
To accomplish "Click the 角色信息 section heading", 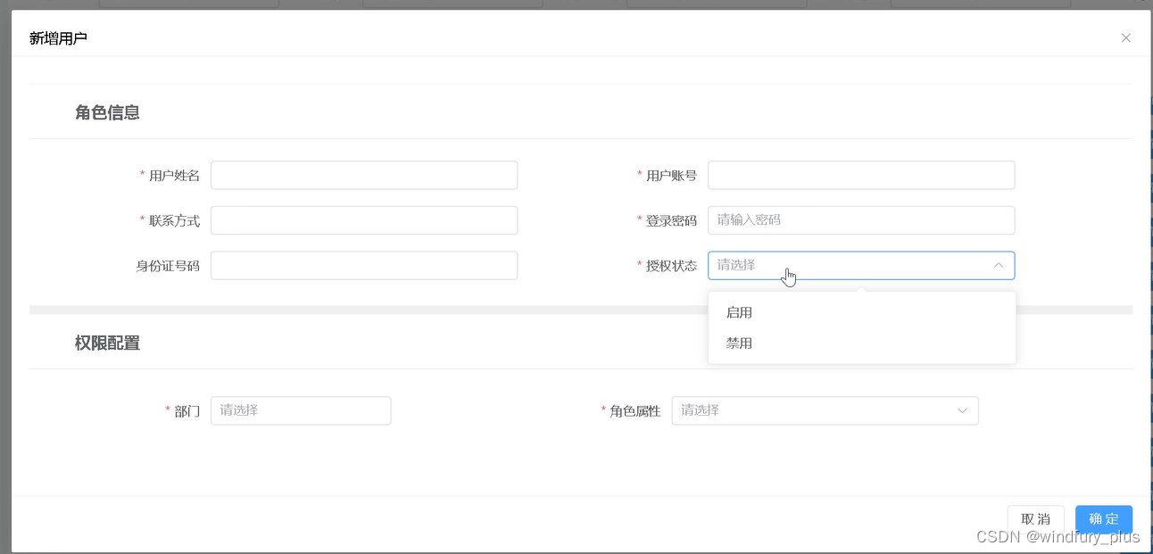I will pyautogui.click(x=107, y=112).
